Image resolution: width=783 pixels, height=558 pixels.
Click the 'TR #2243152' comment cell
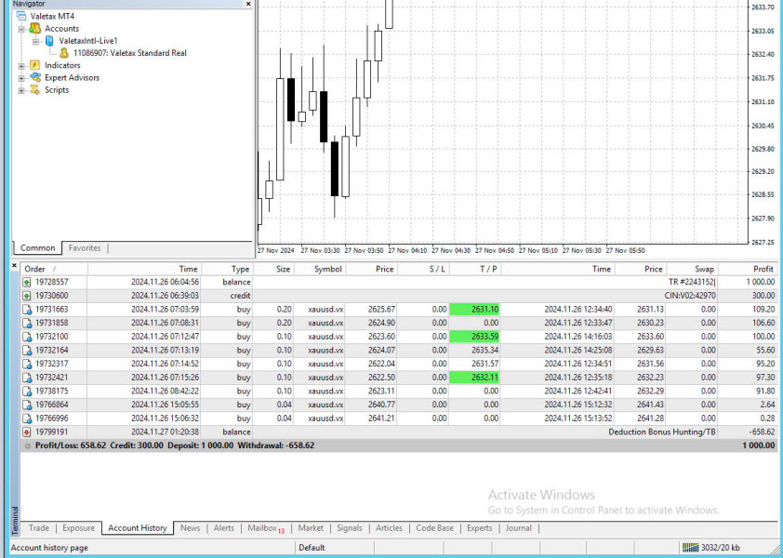click(692, 282)
